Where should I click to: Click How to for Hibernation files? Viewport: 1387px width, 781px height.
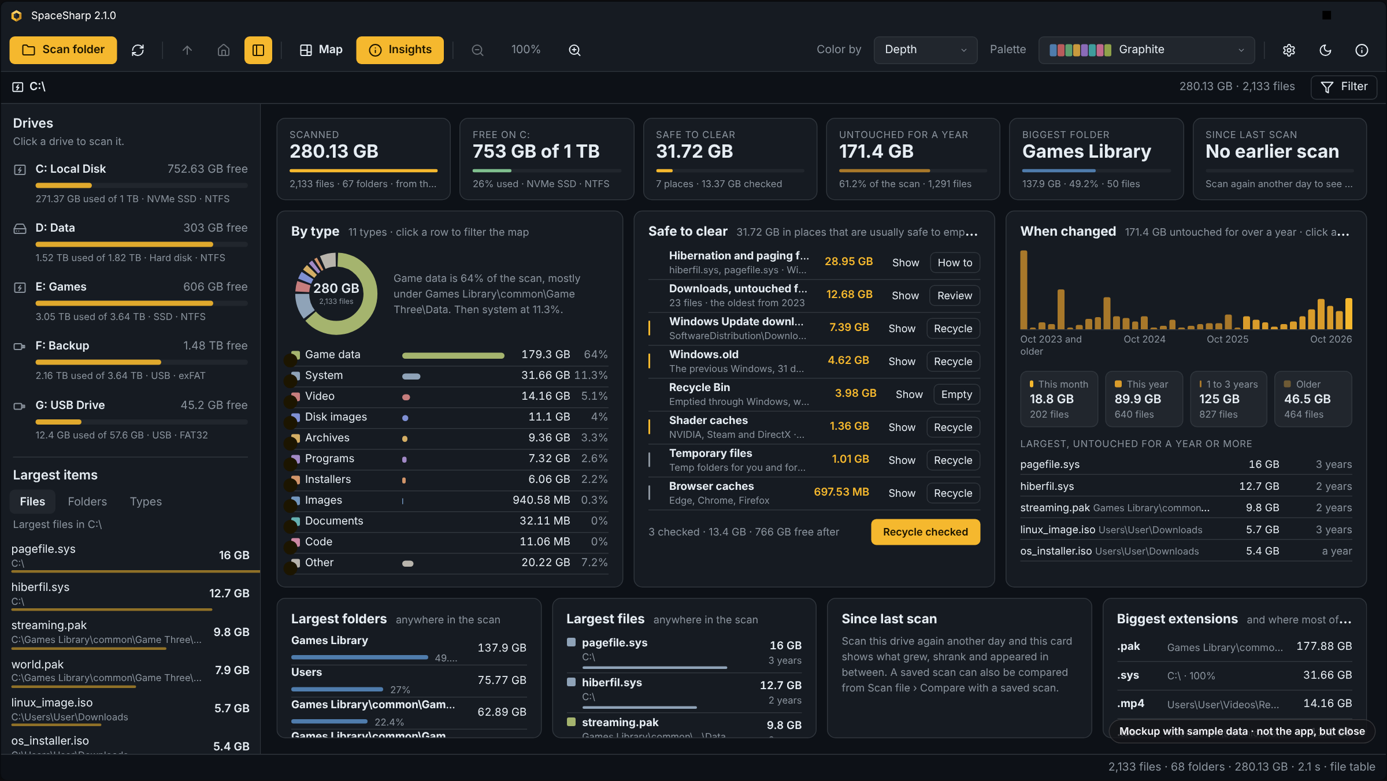(955, 262)
